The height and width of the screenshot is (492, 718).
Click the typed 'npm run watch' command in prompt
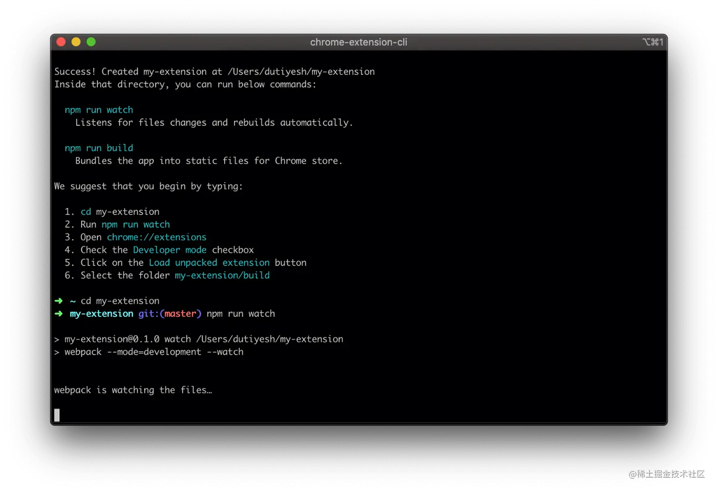[241, 314]
